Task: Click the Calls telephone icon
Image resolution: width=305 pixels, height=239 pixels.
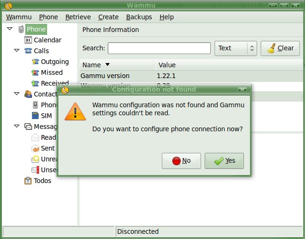Action: pos(28,51)
